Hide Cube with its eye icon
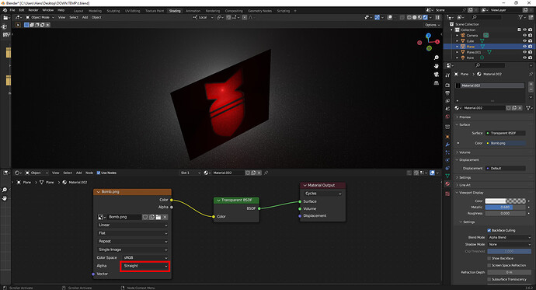This screenshot has height=290, width=536. point(524,40)
